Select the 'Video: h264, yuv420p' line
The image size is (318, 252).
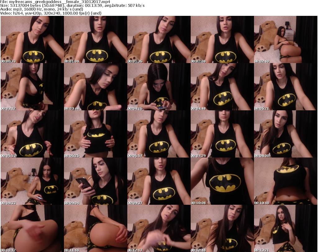pos(51,13)
